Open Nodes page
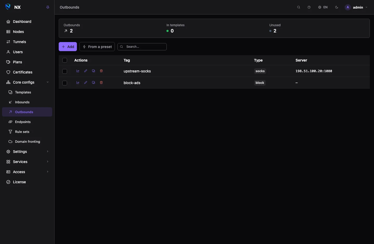Screen dimensions: 374x244 pyautogui.click(x=27, y=32)
